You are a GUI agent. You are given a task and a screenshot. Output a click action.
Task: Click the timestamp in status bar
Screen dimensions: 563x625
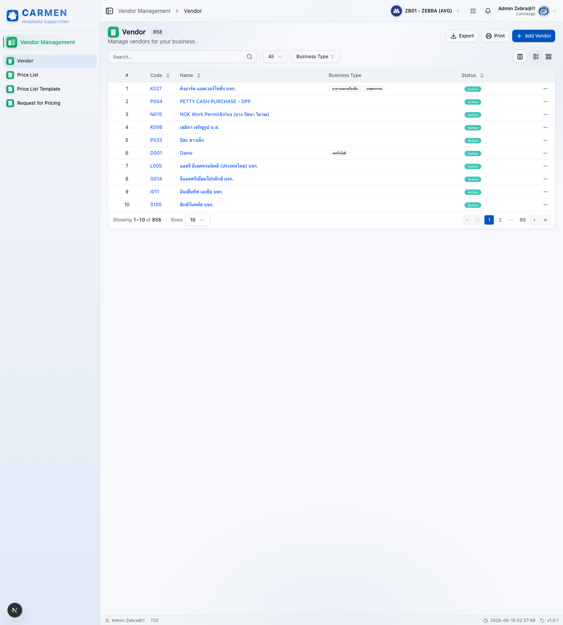[509, 620]
